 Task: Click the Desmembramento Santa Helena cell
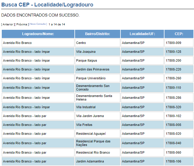[97, 98]
